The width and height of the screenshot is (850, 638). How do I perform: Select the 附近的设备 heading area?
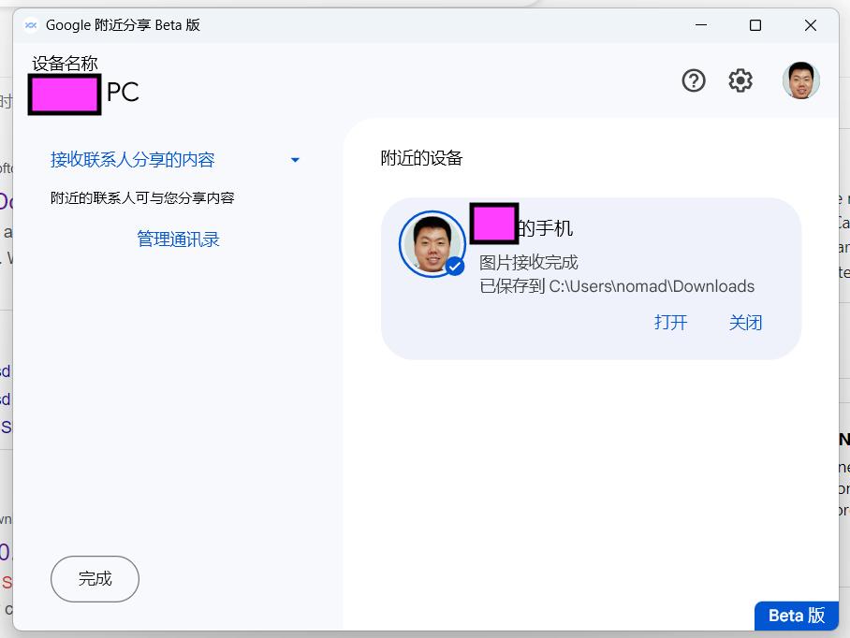pos(419,158)
